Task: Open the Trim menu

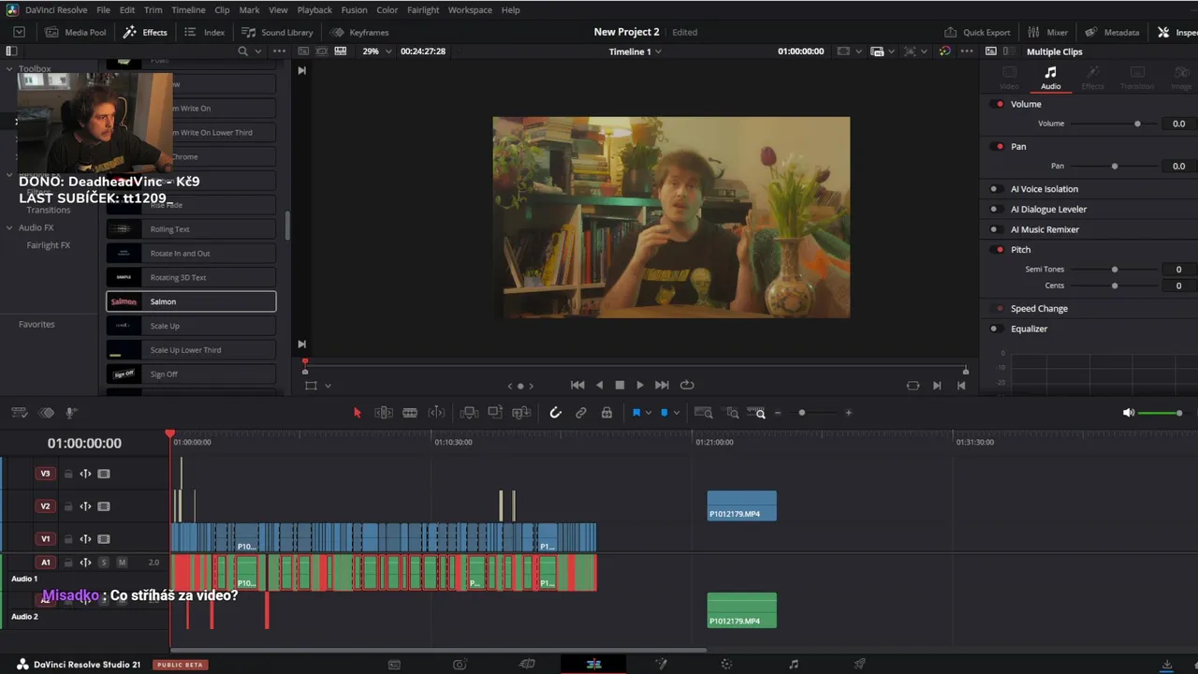Action: 153,10
